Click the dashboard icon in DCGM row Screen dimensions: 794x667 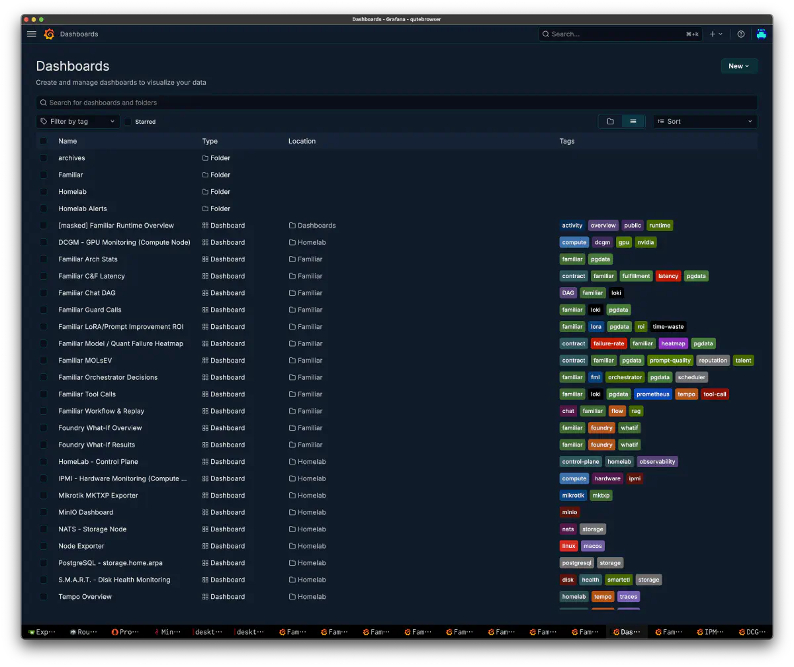205,242
